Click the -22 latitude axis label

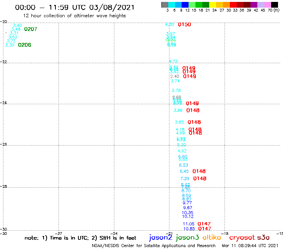point(3,62)
